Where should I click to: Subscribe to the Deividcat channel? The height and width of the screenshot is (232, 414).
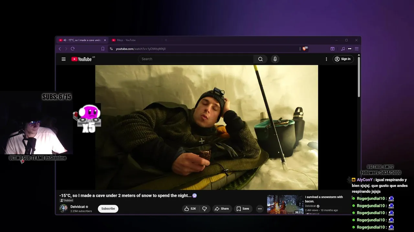108,208
